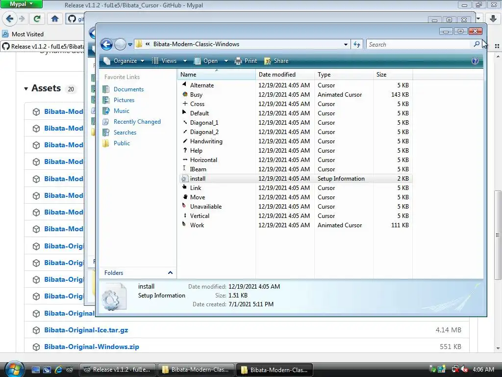Expand the Folders pane chevron
This screenshot has height=377, width=502.
click(170, 272)
